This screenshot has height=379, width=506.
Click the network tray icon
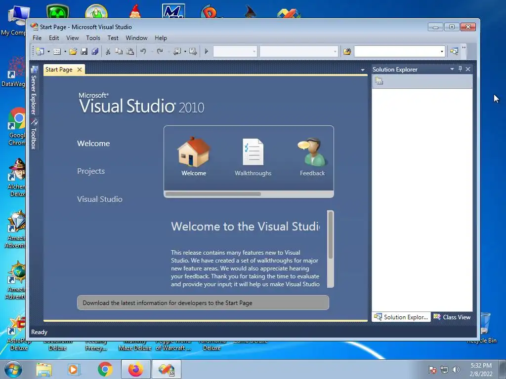pos(444,370)
